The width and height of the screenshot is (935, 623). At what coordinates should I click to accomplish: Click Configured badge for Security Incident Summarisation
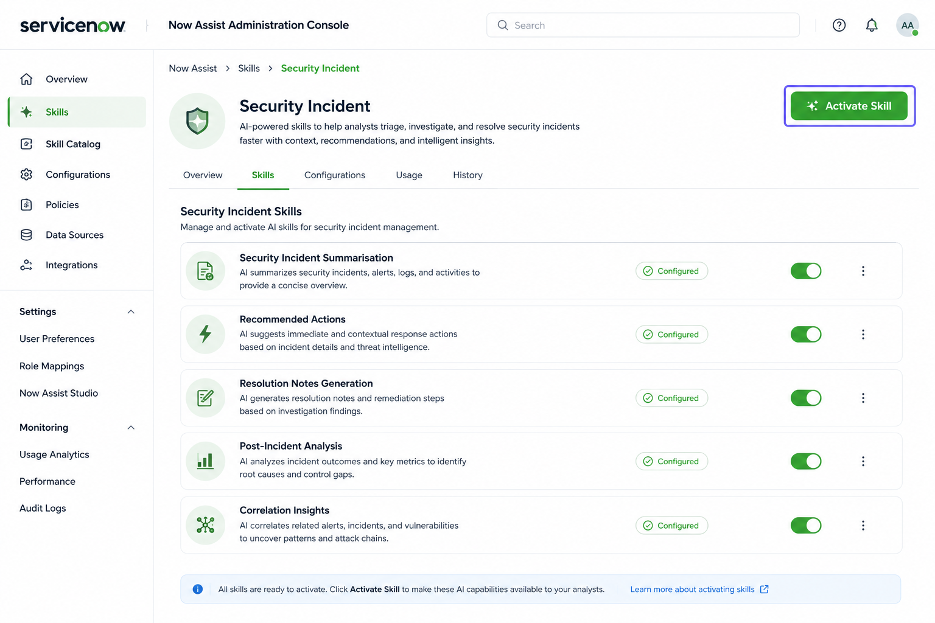tap(671, 271)
